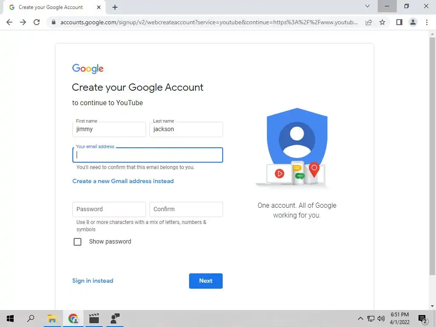Focus the Your email address field

point(148,155)
